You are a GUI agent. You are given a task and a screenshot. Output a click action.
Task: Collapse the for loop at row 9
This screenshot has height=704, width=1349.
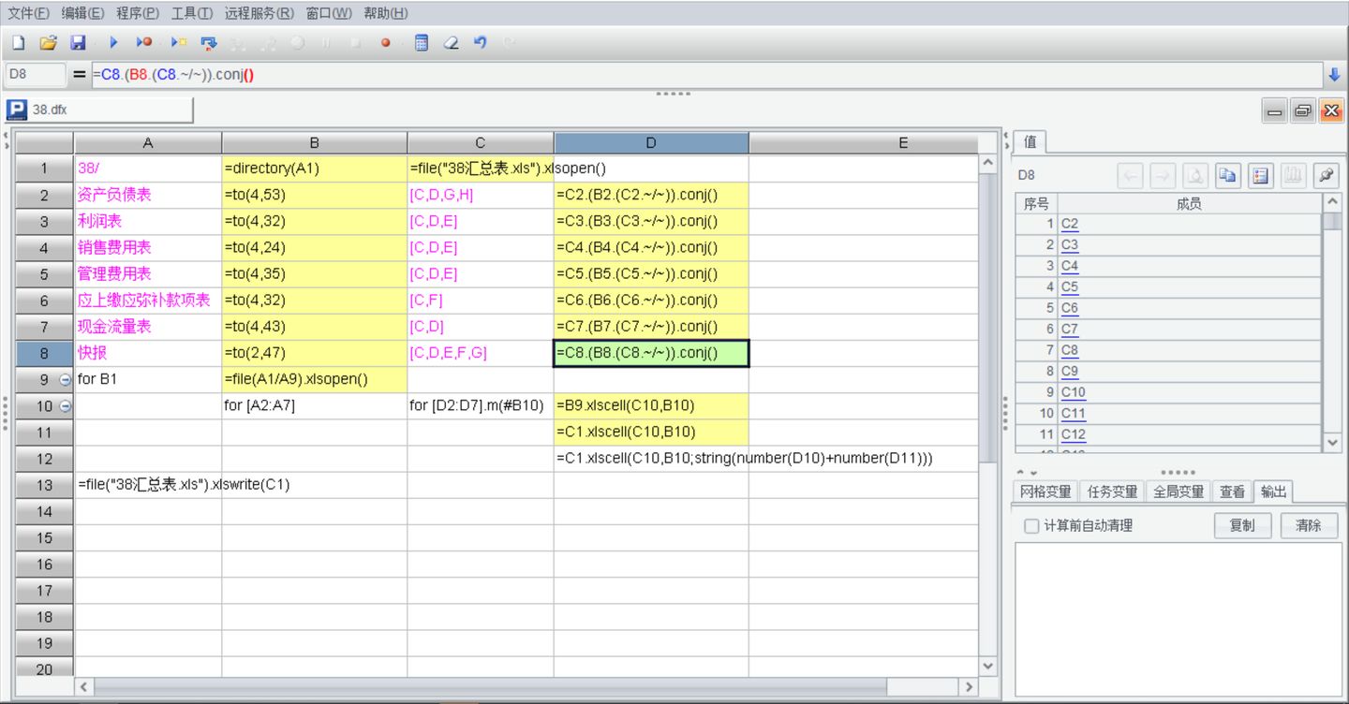tap(66, 380)
